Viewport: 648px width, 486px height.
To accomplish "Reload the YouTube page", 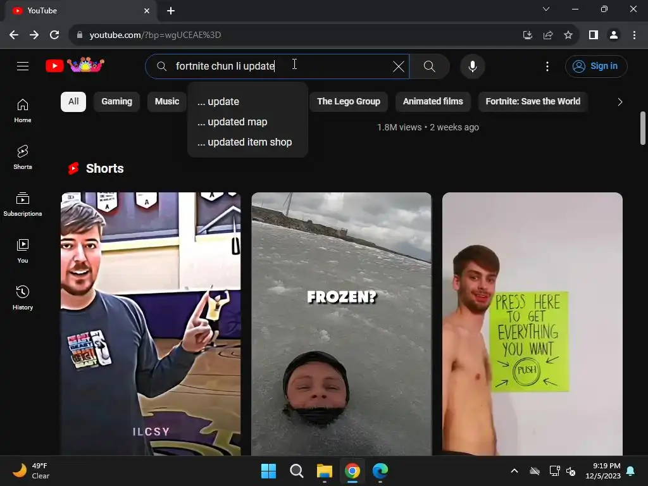I will pos(54,35).
